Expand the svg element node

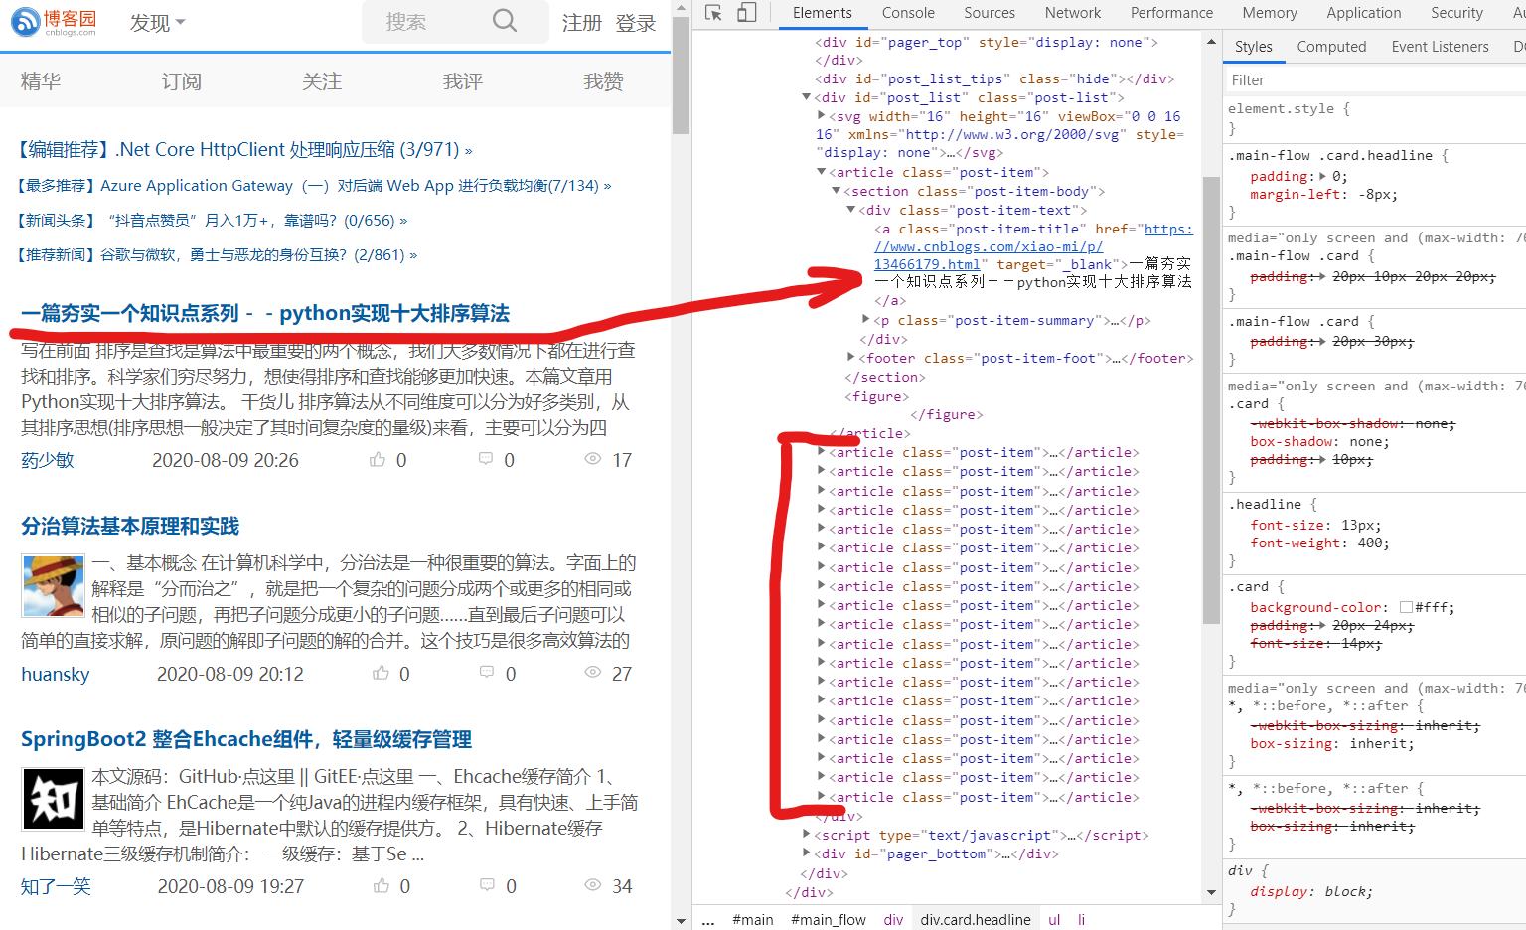(821, 116)
